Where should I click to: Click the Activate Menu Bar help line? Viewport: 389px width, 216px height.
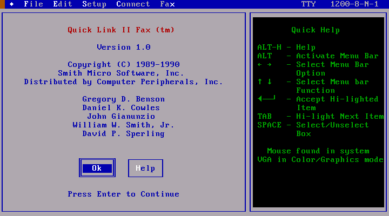(x=318, y=56)
